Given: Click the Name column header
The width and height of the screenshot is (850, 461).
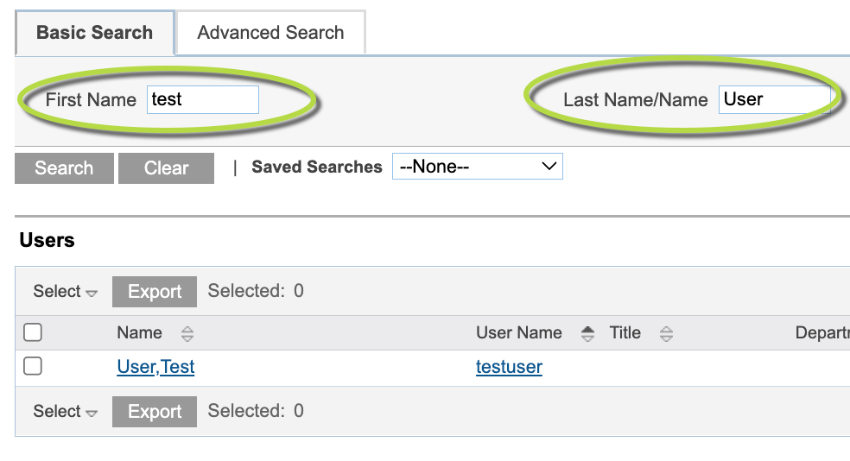Looking at the screenshot, I should pyautogui.click(x=139, y=332).
